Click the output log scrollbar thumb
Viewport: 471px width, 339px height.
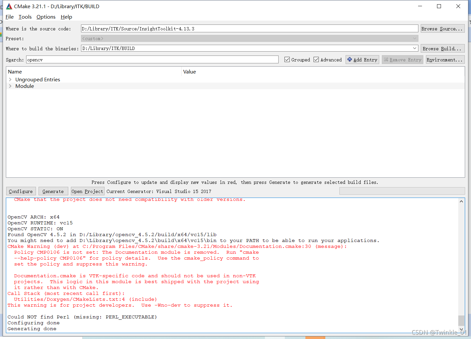[461, 321]
